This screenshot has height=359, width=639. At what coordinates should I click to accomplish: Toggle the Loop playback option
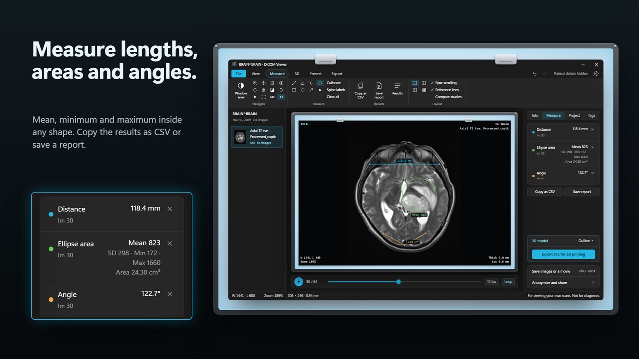[x=508, y=282]
